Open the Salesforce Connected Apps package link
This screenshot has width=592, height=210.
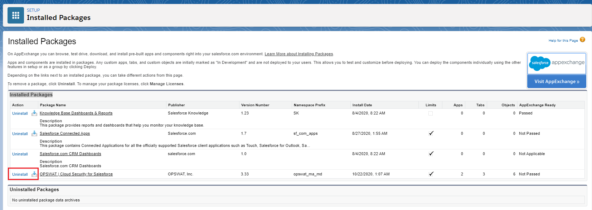point(65,133)
